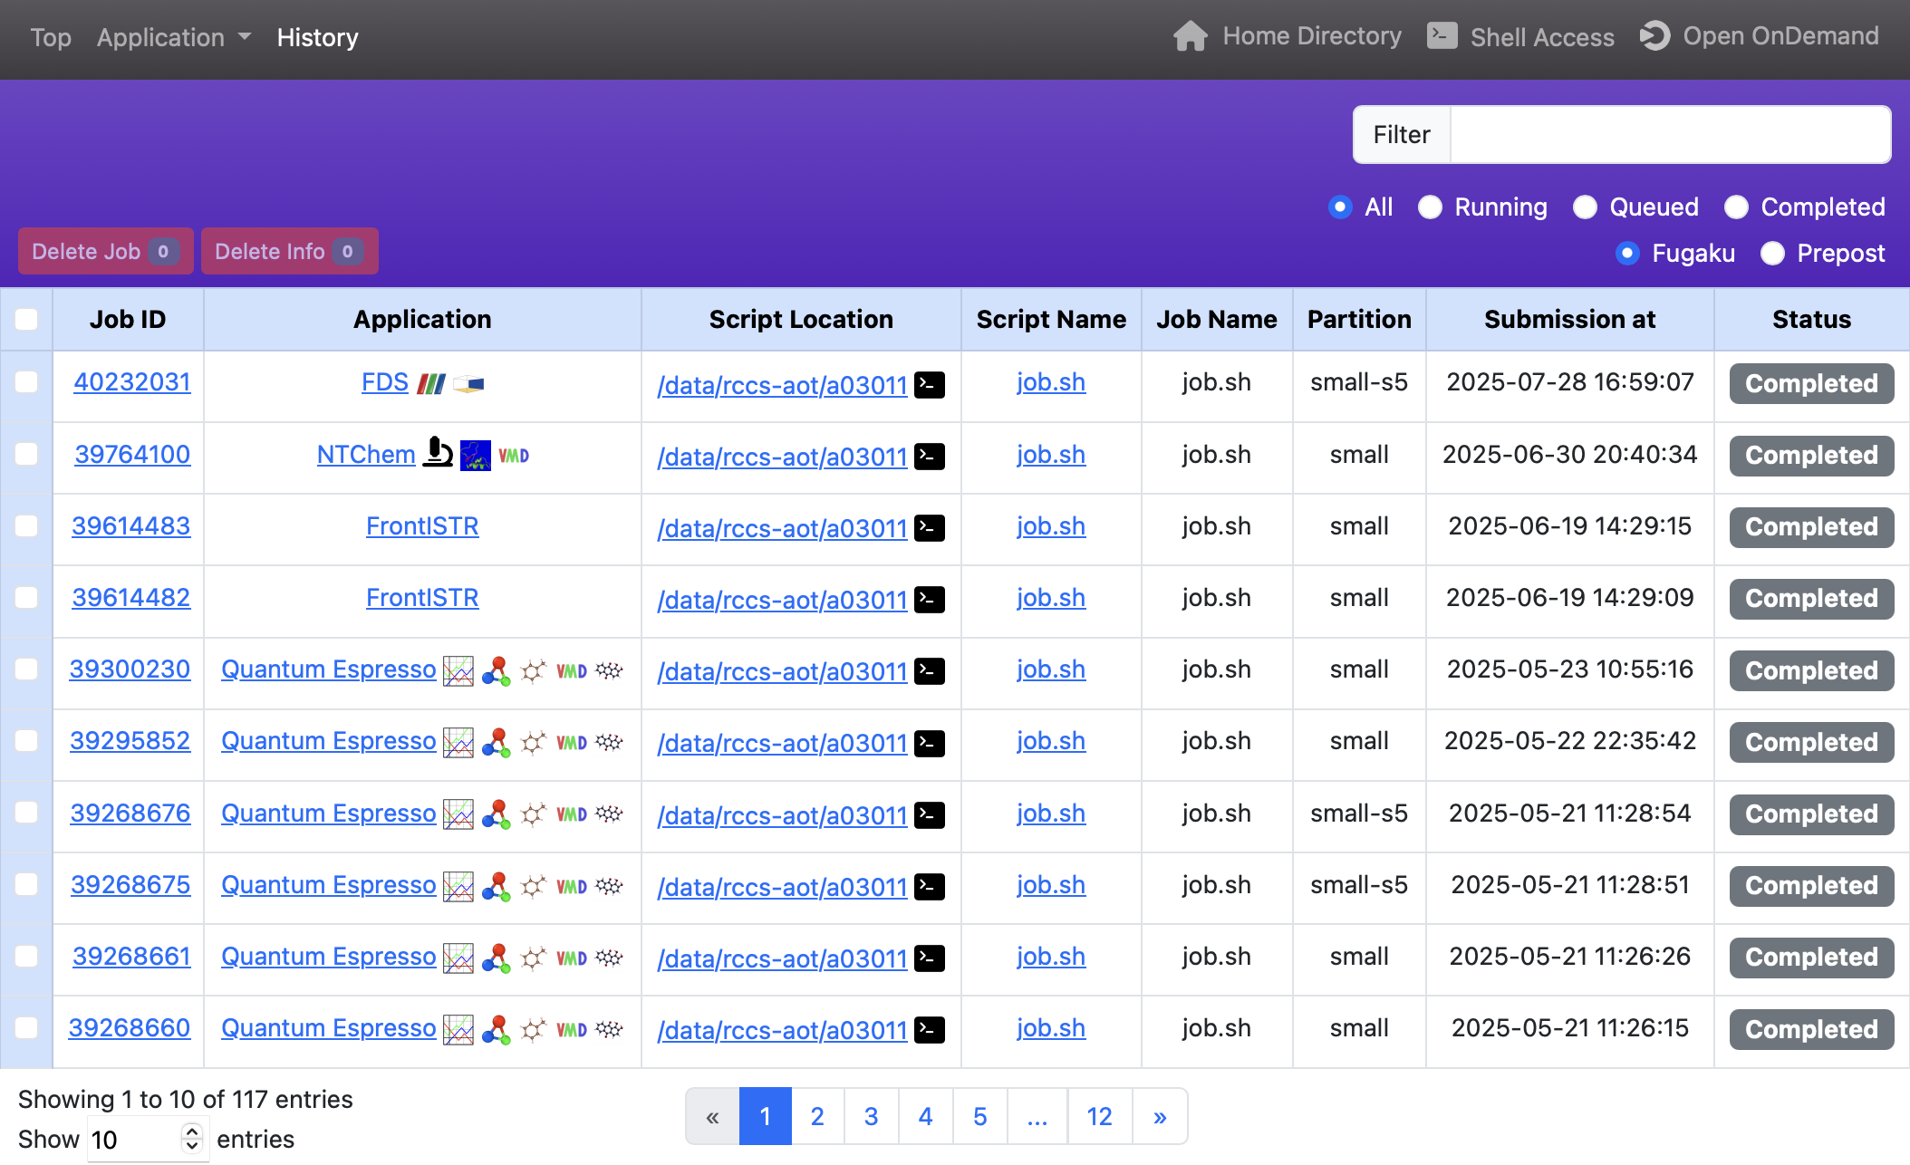Sort by Job ID column header
The height and width of the screenshot is (1165, 1910).
[x=128, y=319]
